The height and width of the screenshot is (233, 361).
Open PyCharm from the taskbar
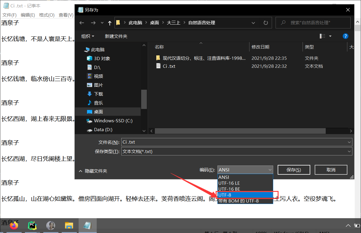pyautogui.click(x=32, y=226)
